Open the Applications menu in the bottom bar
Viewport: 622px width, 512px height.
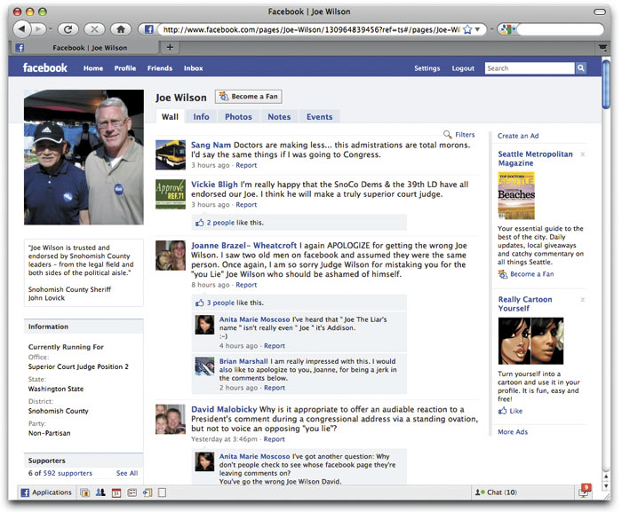46,492
